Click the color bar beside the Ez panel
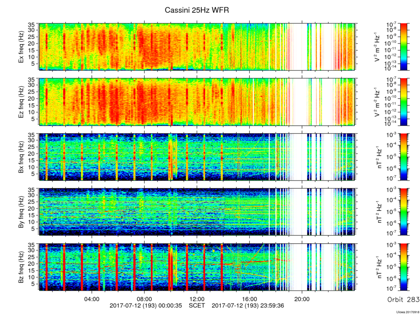The height and width of the screenshot is (314, 420). coord(404,102)
